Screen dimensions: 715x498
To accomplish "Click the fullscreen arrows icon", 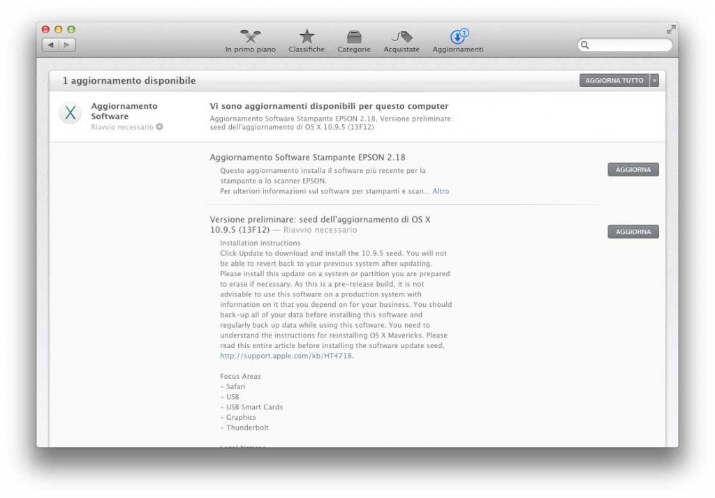I will [671, 29].
